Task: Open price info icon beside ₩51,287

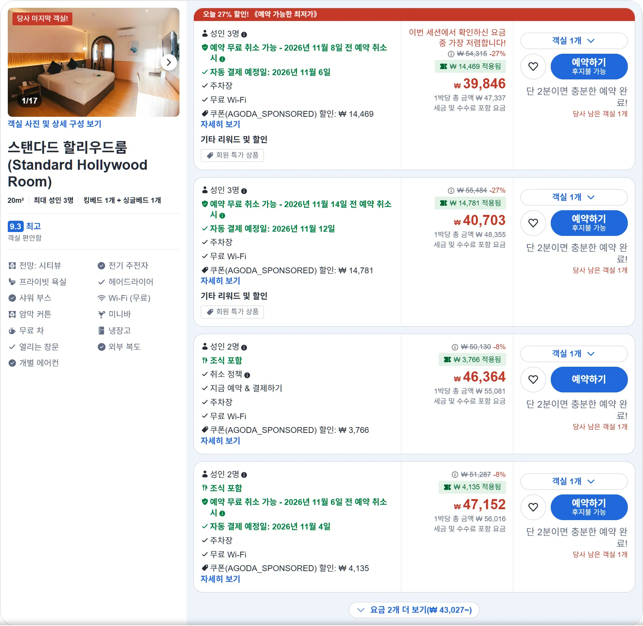Action: (455, 475)
